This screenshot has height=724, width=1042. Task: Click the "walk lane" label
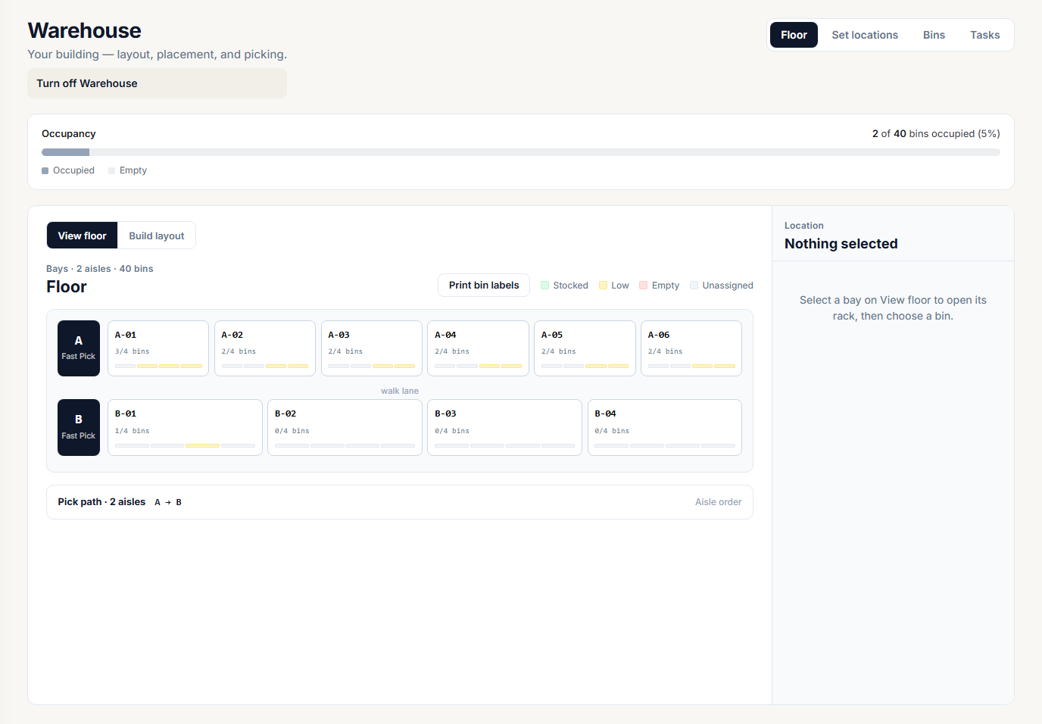coord(400,391)
